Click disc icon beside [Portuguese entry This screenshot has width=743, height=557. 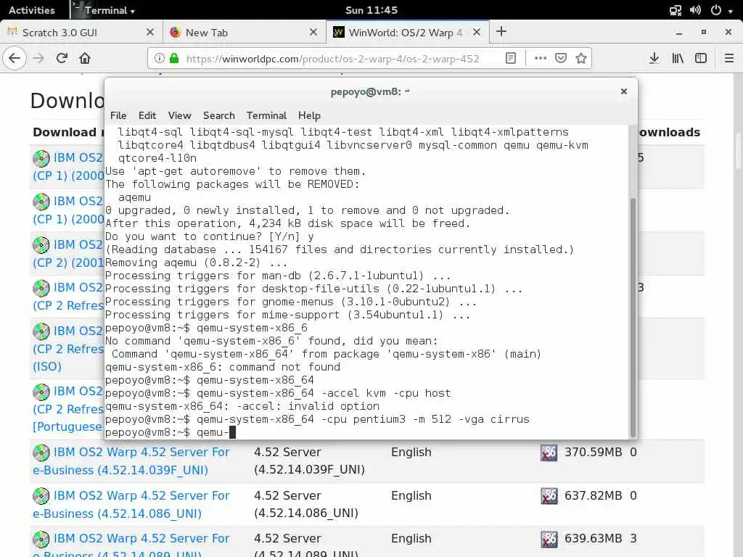41,392
